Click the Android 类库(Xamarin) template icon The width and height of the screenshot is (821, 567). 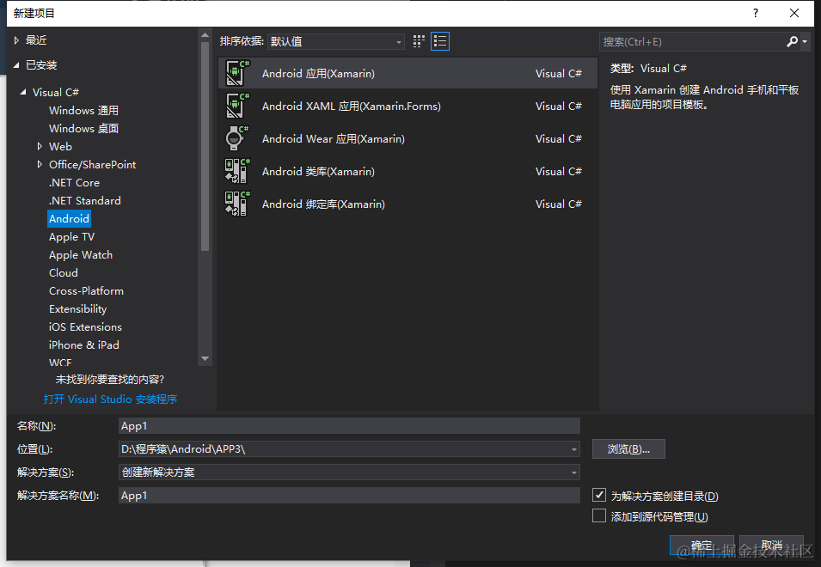(237, 171)
